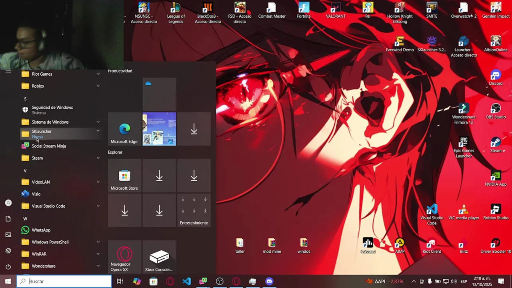Open the power options icon in Start
The height and width of the screenshot is (288, 512).
coord(8,267)
